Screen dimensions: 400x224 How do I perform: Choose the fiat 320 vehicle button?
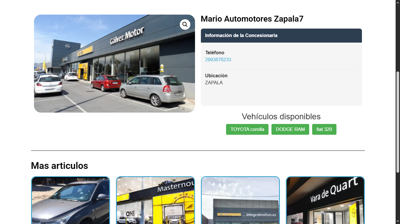[324, 129]
